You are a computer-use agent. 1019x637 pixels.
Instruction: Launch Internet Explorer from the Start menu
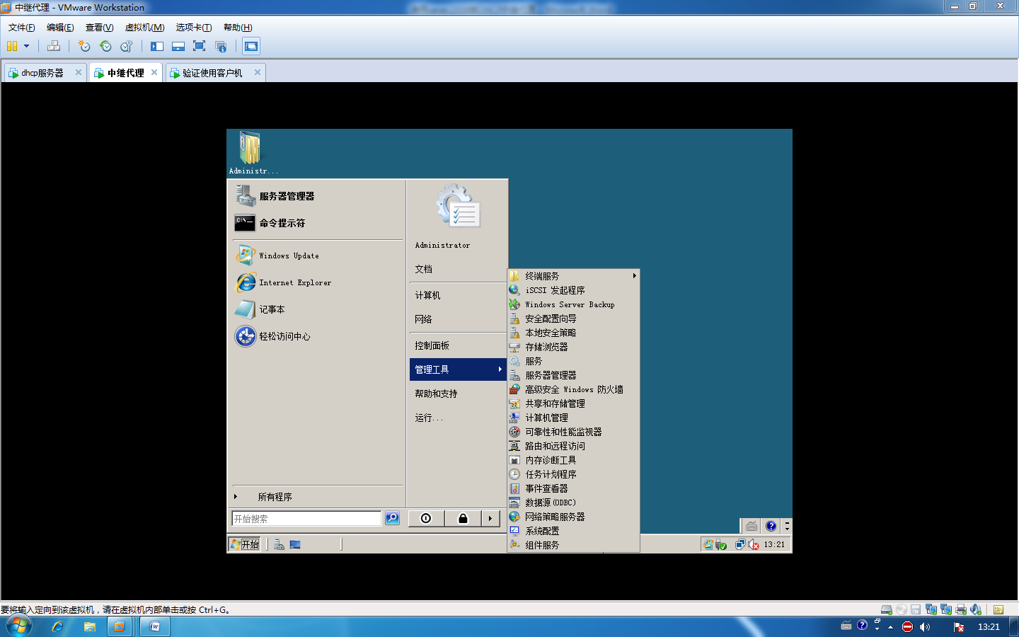point(318,282)
